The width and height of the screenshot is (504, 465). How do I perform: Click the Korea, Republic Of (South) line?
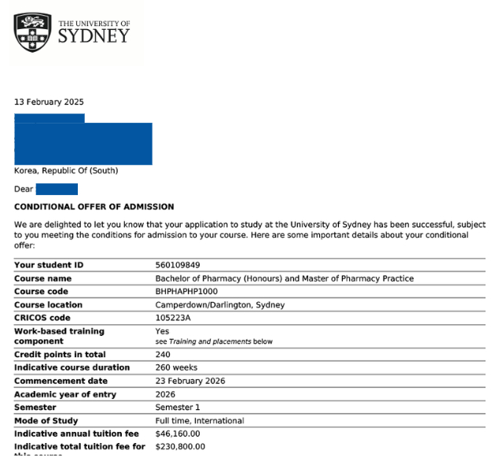pyautogui.click(x=66, y=171)
